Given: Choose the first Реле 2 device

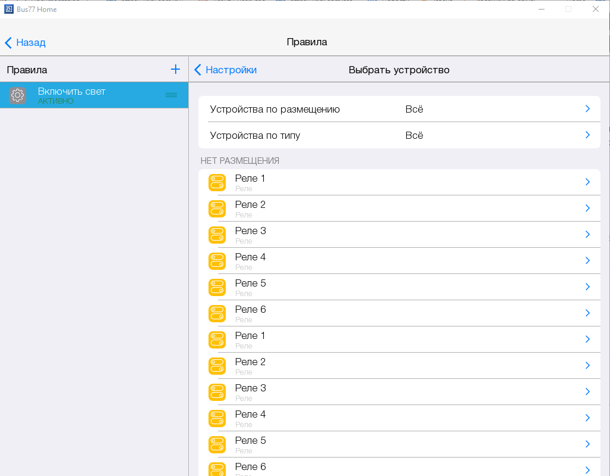Looking at the screenshot, I should click(250, 208).
